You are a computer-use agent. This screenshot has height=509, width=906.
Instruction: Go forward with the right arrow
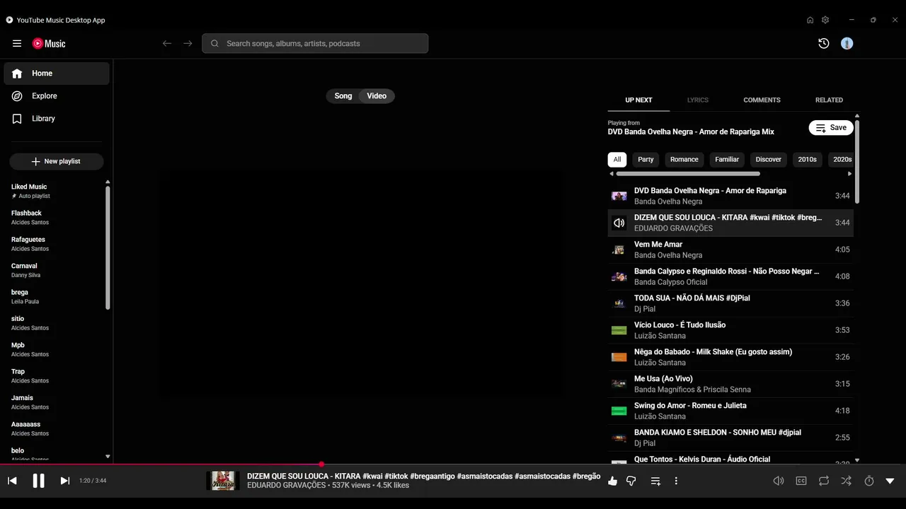188,43
